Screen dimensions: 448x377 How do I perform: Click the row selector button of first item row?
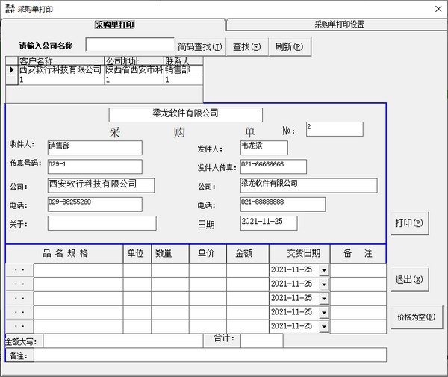(x=19, y=269)
